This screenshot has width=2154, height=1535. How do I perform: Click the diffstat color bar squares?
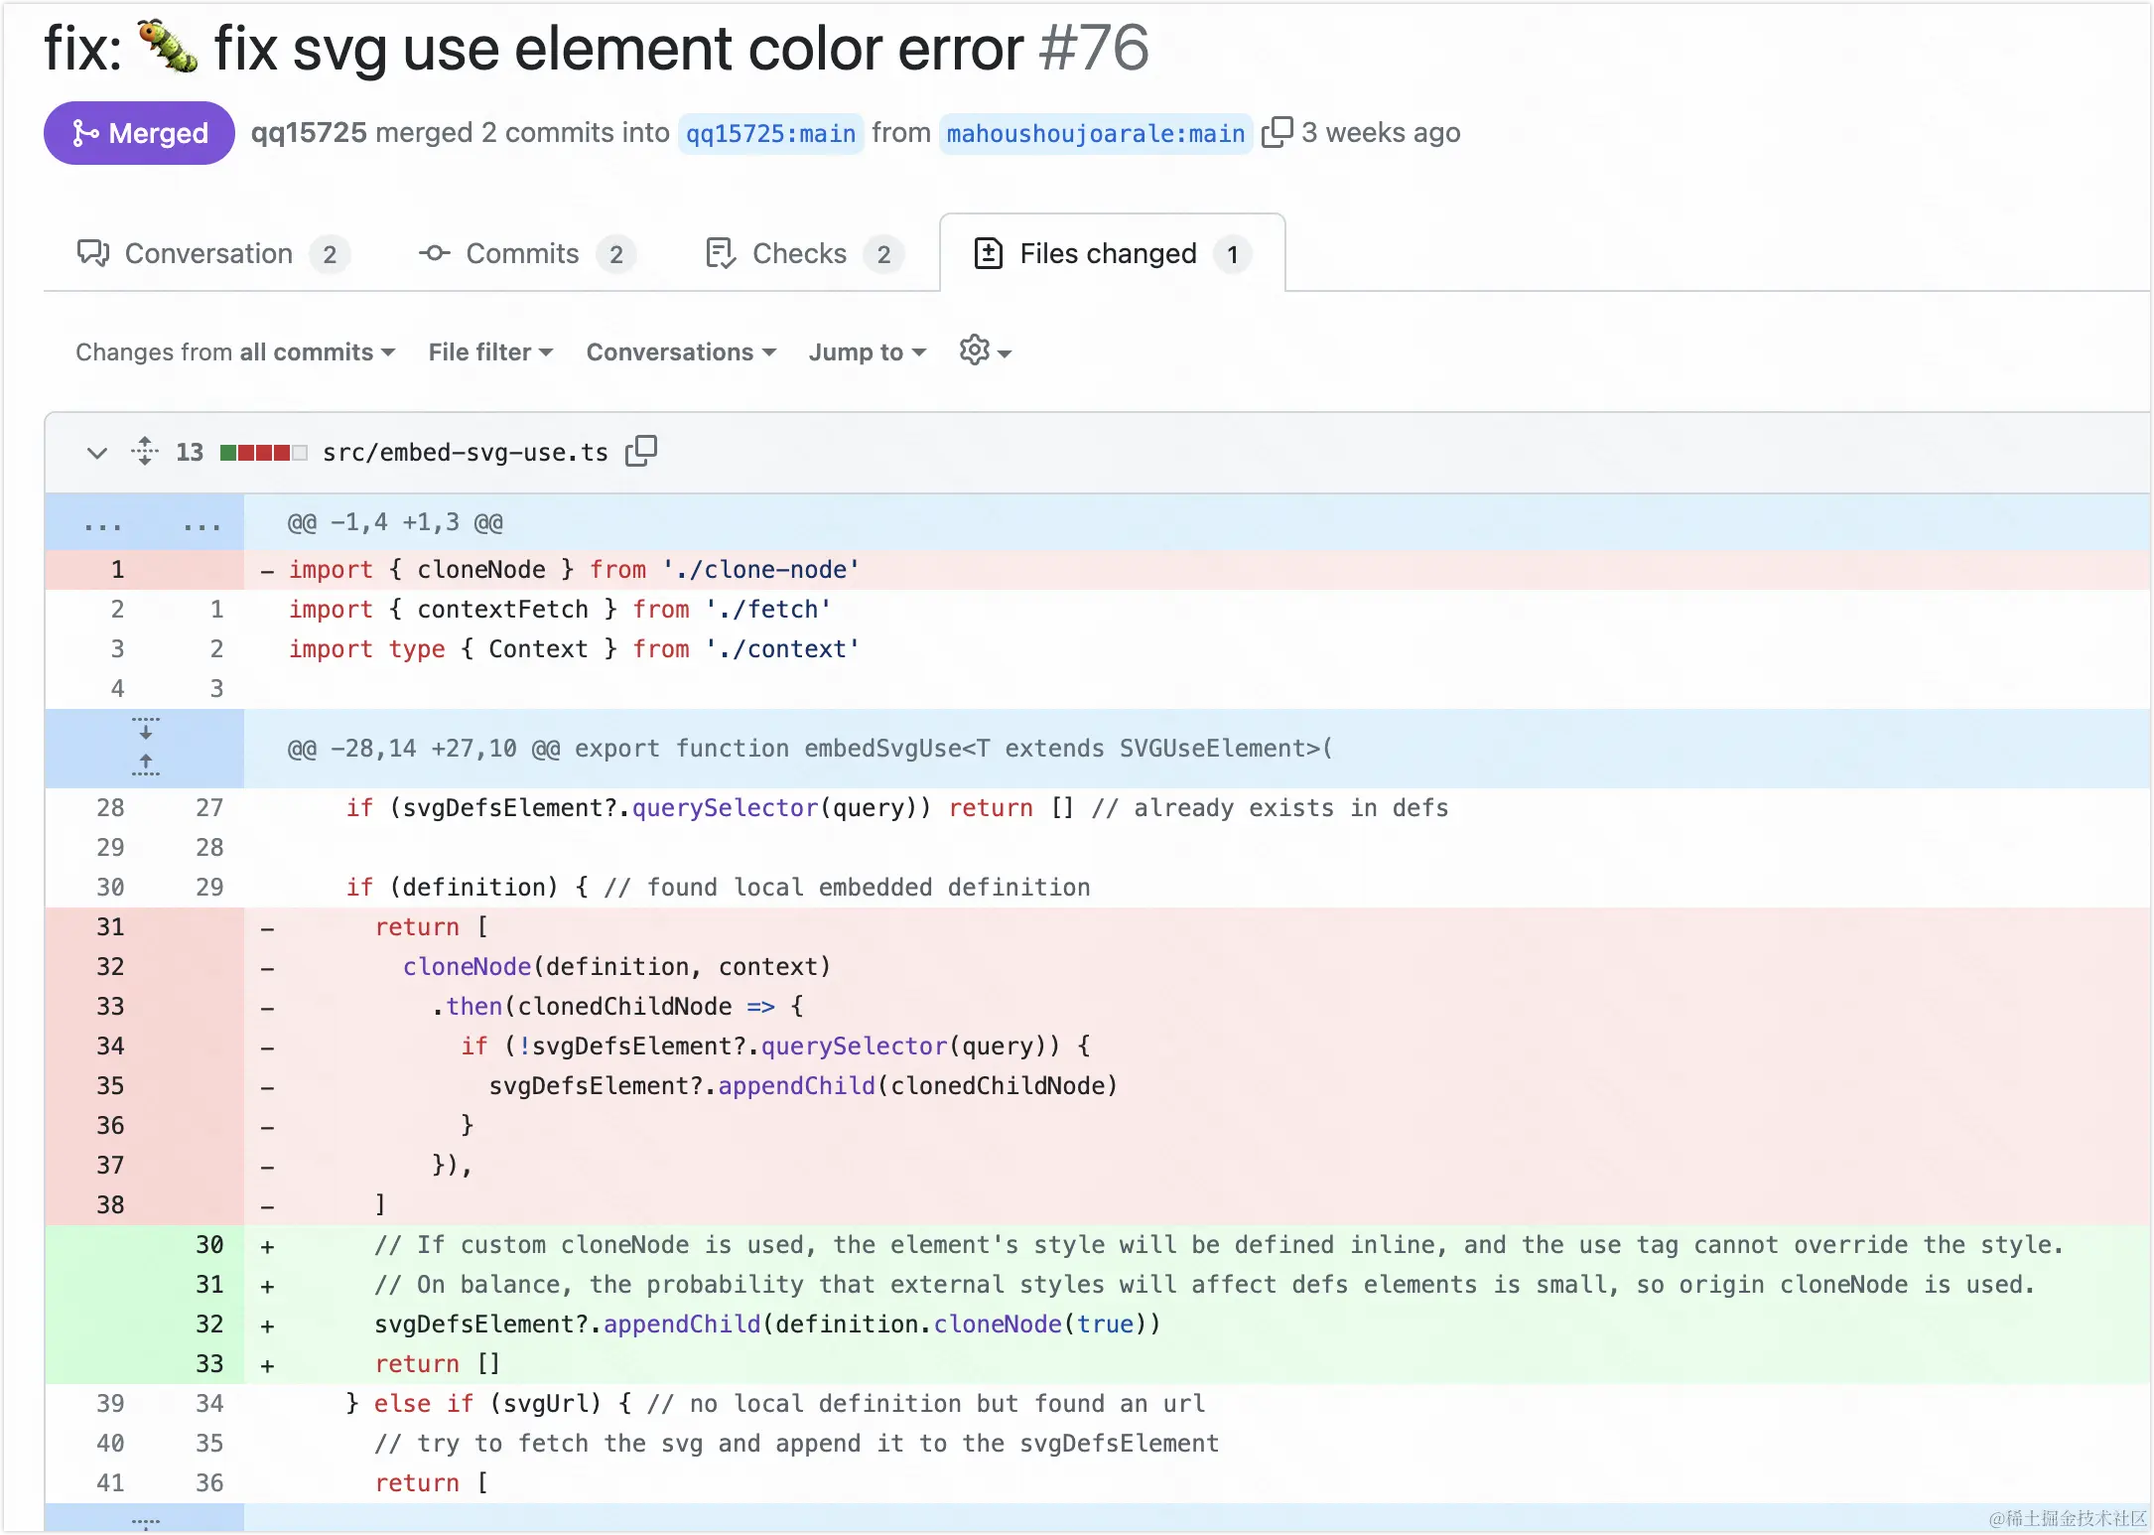pyautogui.click(x=263, y=453)
